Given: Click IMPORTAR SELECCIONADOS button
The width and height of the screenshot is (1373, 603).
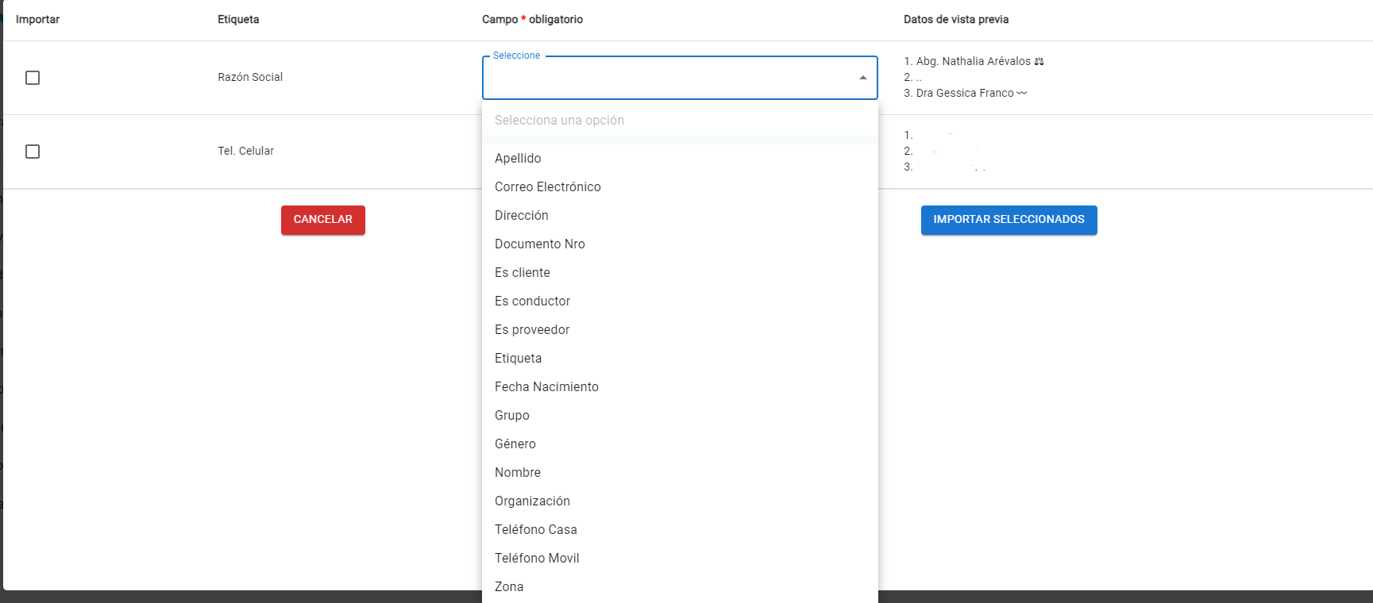Looking at the screenshot, I should 1009,220.
